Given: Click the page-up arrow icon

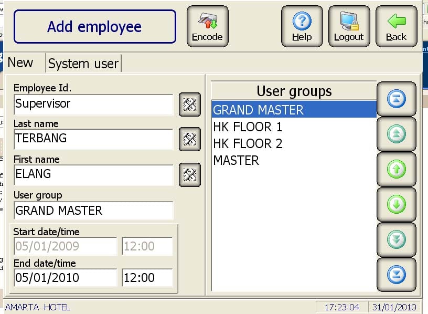Looking at the screenshot, I should pos(396,134).
